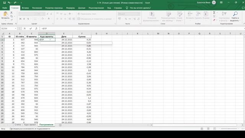Image resolution: width=245 pixels, height=138 pixels.
Task: Click the Undo arrow icon
Action: coord(9,3)
